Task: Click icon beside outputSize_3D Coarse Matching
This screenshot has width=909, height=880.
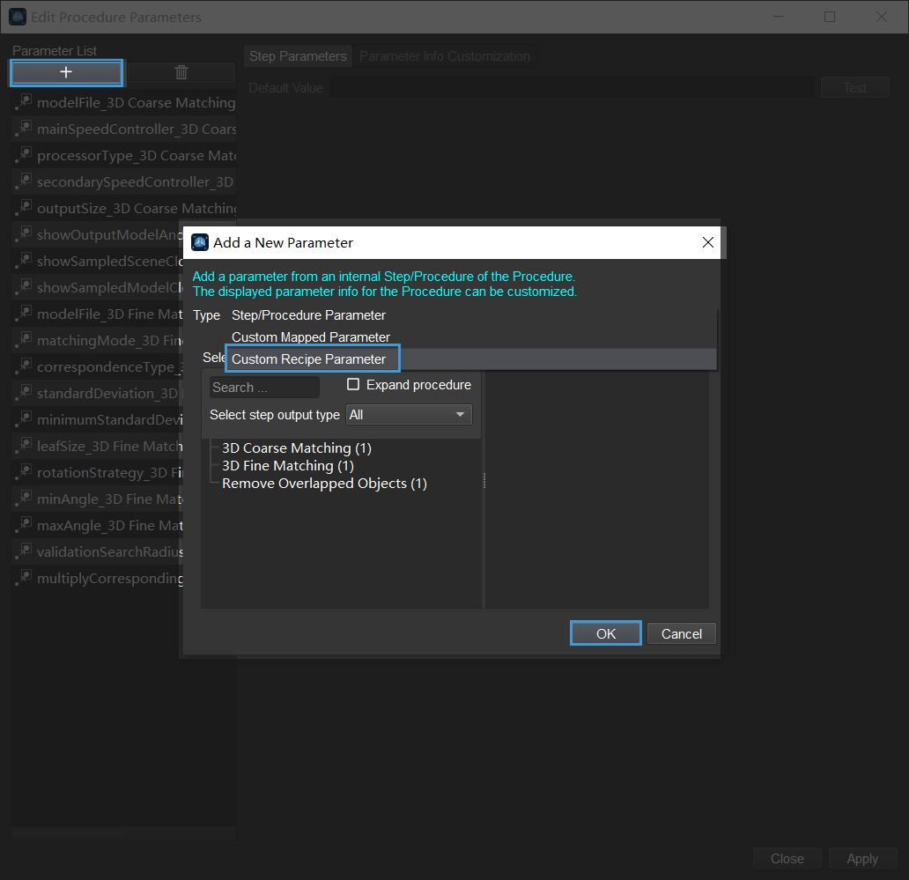Action: [x=24, y=208]
